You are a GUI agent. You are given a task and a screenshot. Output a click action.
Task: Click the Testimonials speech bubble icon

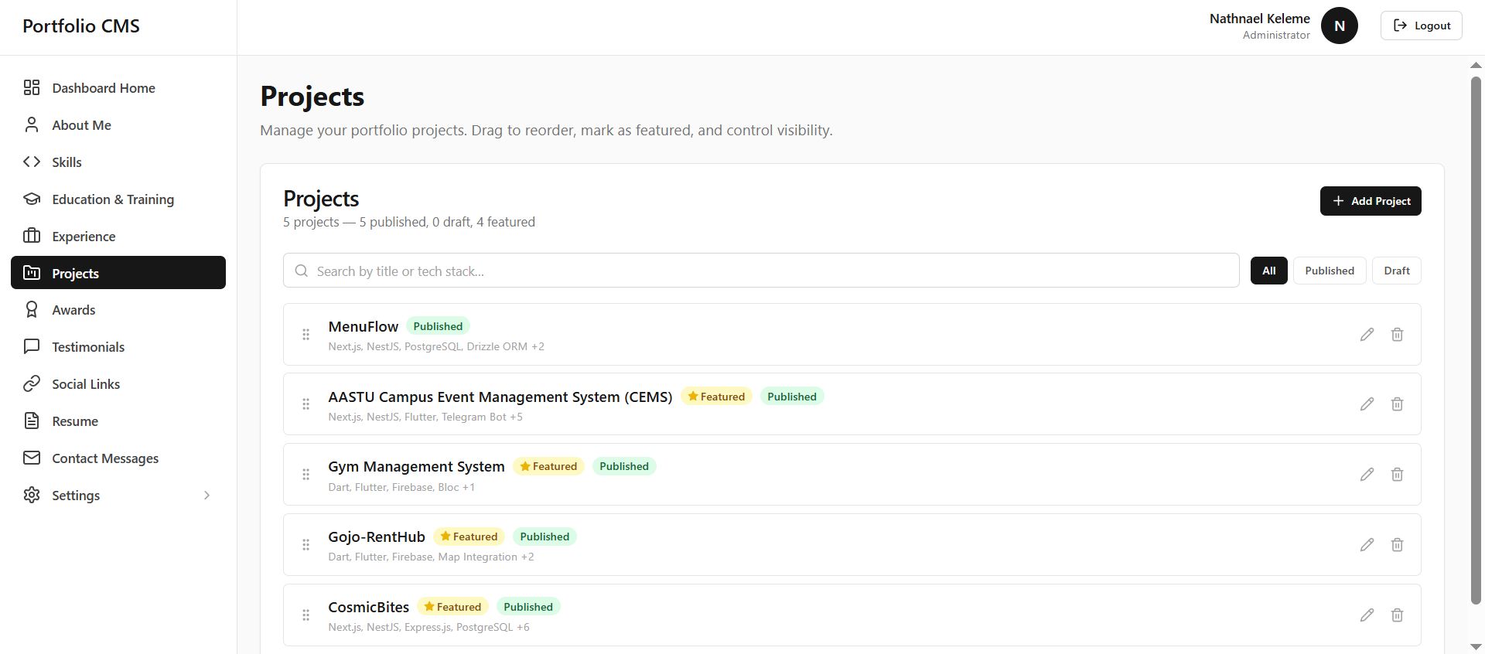32,346
